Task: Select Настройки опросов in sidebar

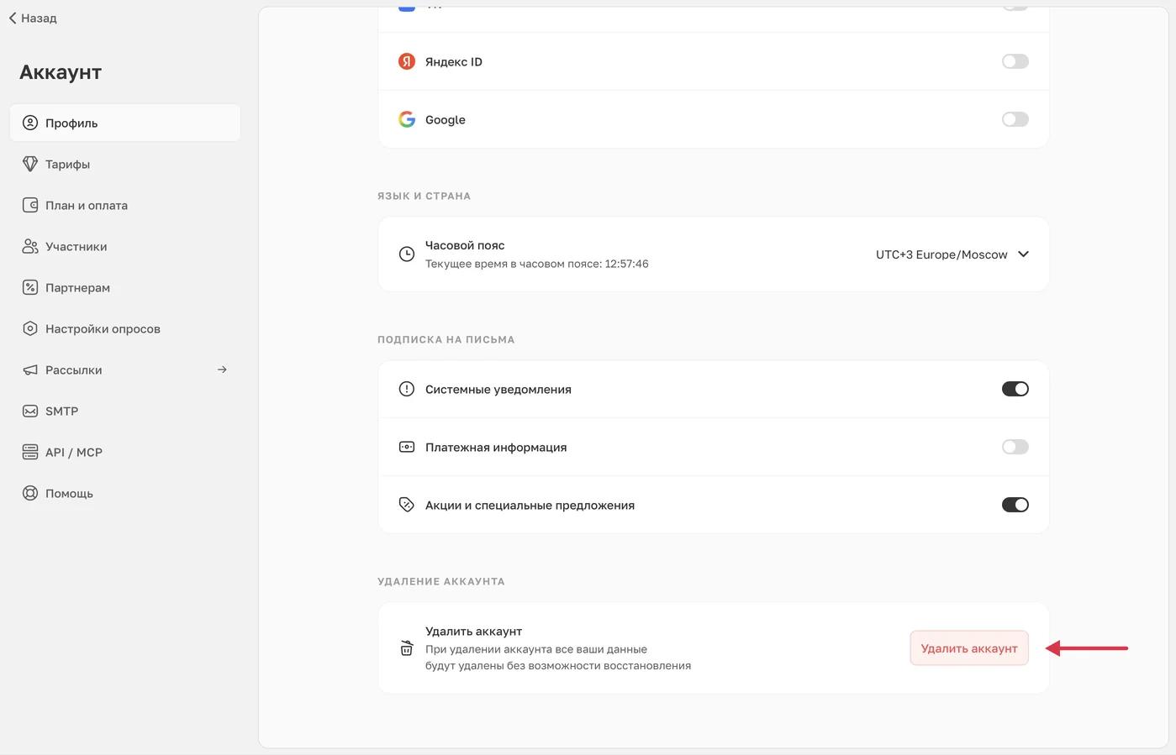Action: coord(125,328)
